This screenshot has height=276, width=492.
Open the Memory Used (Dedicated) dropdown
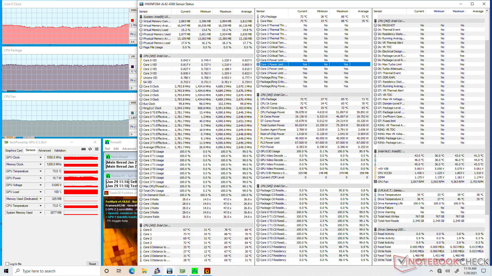(x=40, y=199)
